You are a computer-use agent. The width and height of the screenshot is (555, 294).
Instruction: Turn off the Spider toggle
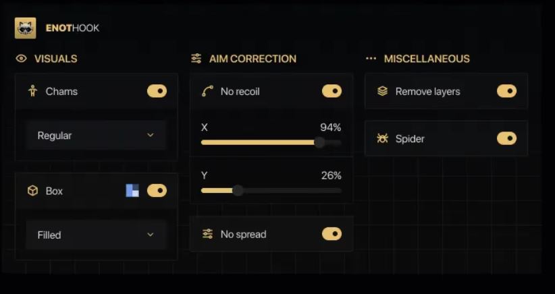pos(506,138)
